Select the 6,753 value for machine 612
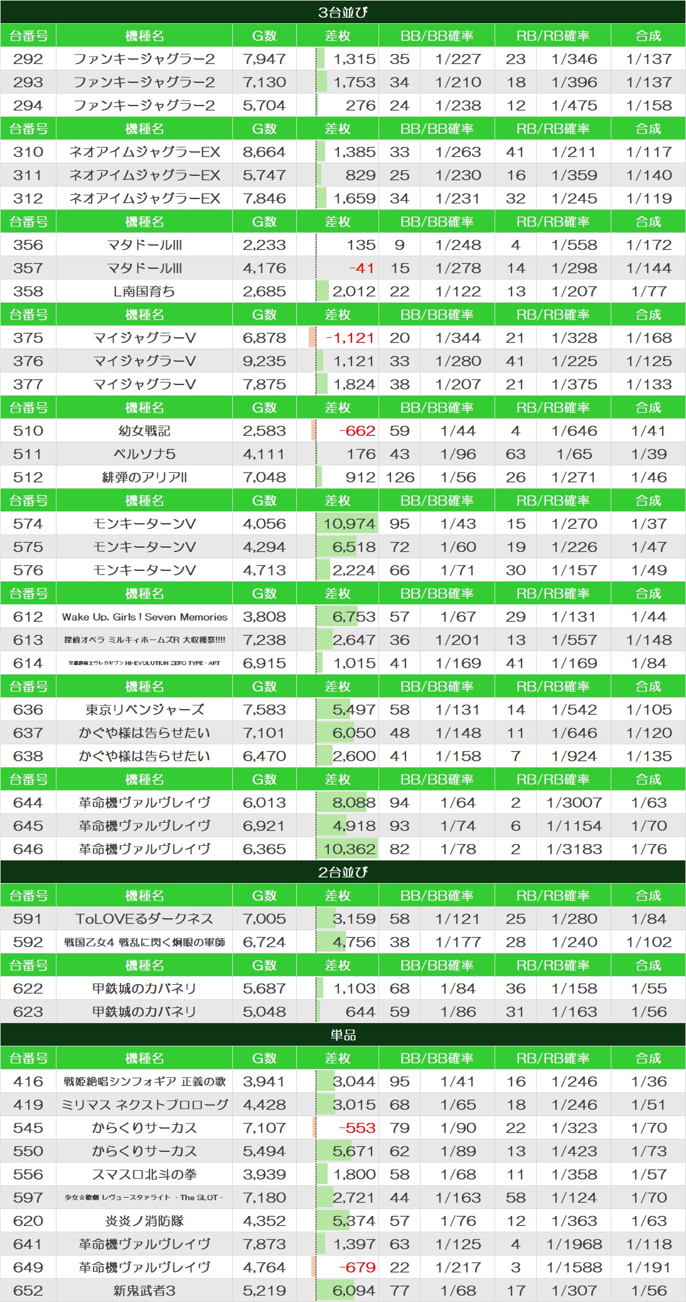The height and width of the screenshot is (1302, 686). click(x=354, y=617)
